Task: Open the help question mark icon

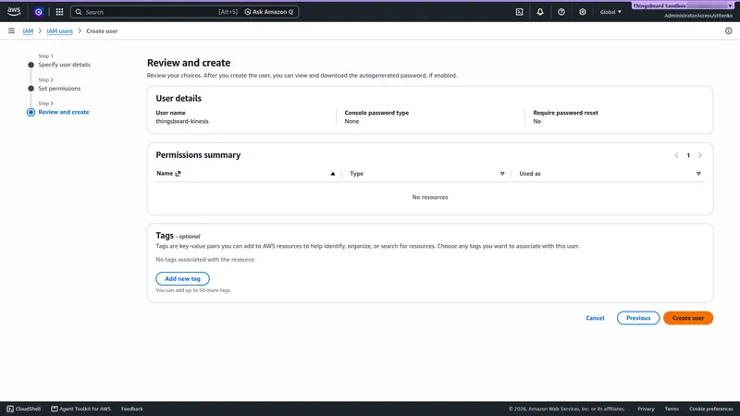Action: 561,12
